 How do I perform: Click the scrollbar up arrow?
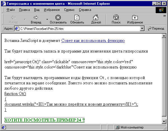coord(164,36)
